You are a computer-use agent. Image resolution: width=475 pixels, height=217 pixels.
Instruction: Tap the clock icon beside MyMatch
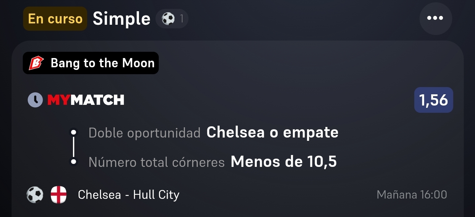pos(35,100)
